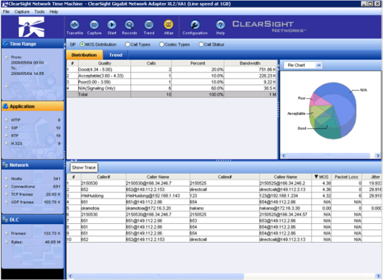Open the Records magnifier icon

[x=129, y=25]
